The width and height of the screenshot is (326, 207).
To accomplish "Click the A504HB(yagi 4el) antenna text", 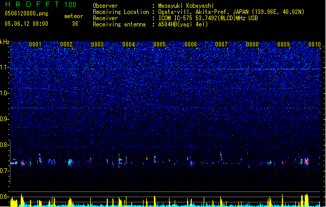I will pos(183,24).
